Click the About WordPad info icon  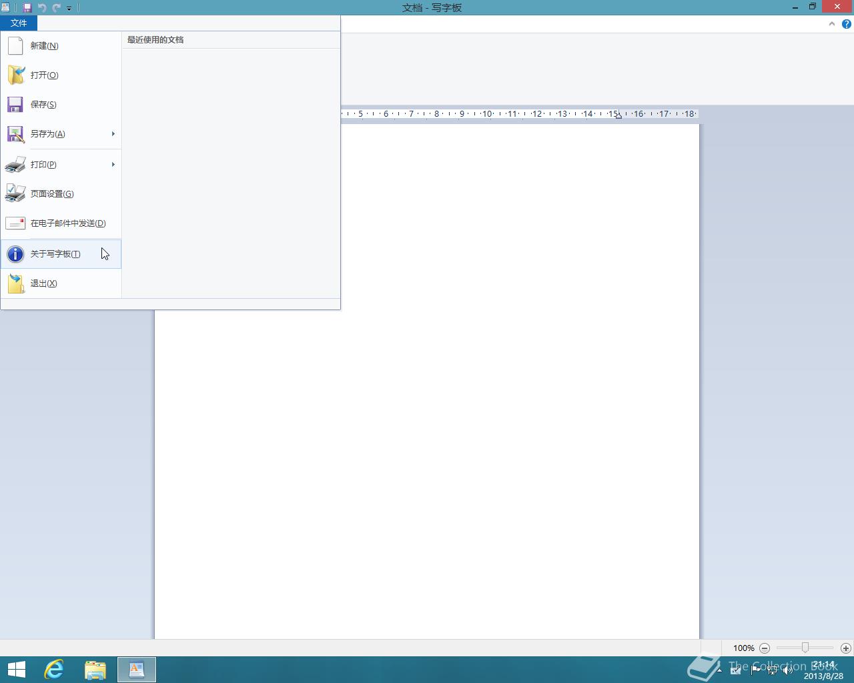[15, 254]
